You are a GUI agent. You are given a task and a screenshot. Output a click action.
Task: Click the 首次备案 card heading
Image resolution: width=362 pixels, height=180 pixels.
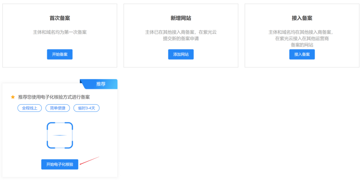coord(59,18)
